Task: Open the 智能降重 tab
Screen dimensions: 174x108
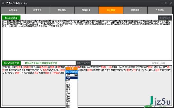Action: tap(62, 10)
